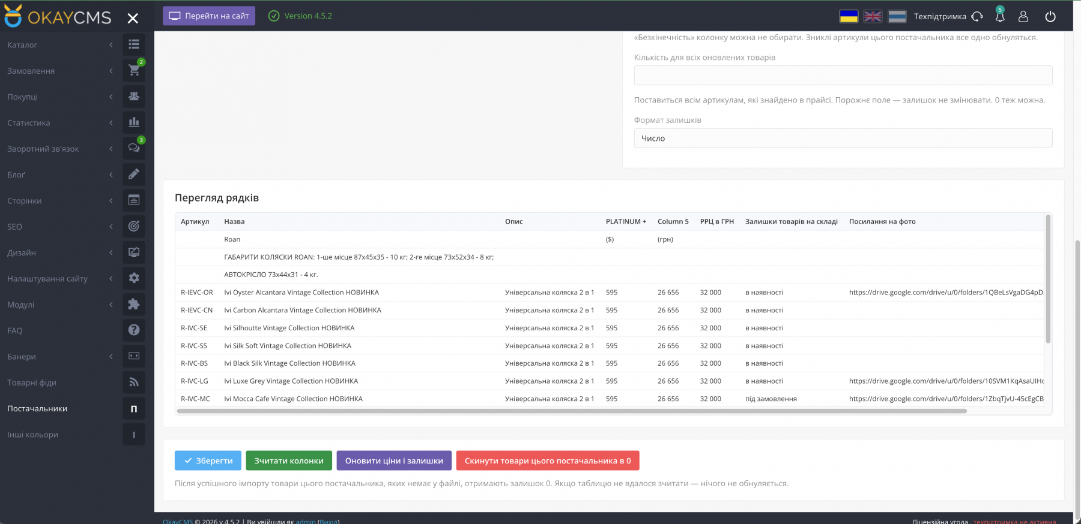The image size is (1081, 524).
Task: Select the R-IEVC-OR article cell
Action: (x=197, y=293)
